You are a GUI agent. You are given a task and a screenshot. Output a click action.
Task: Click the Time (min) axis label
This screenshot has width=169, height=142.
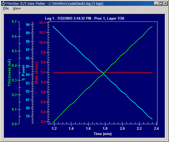[103, 134]
